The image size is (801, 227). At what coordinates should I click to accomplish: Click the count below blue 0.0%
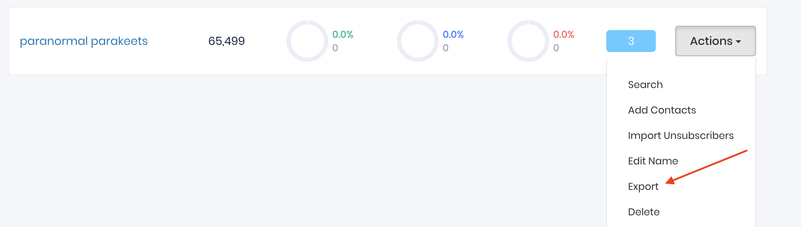tap(445, 48)
